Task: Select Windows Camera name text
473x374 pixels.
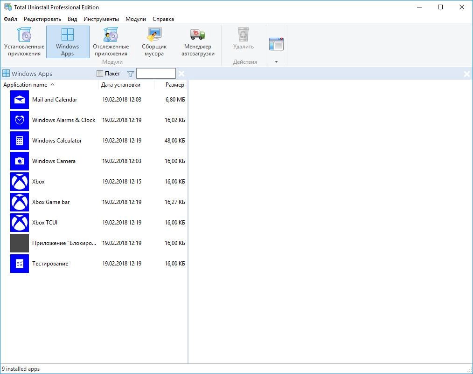Action: pos(54,161)
